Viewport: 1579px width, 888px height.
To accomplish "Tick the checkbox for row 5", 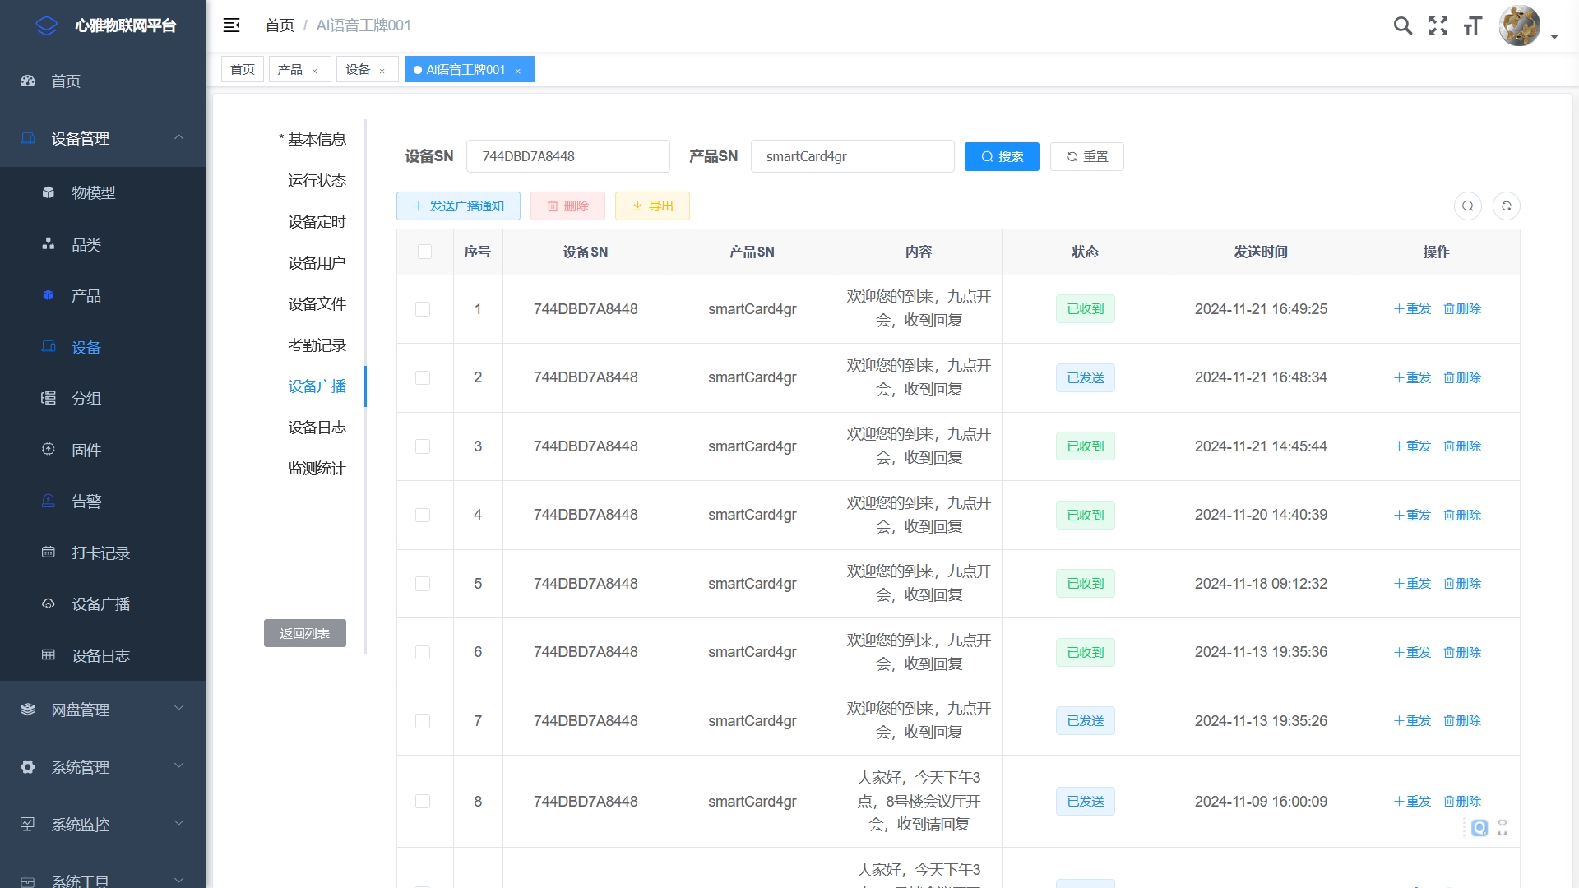I will (423, 584).
